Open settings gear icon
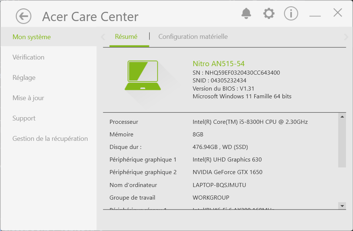 (x=269, y=14)
